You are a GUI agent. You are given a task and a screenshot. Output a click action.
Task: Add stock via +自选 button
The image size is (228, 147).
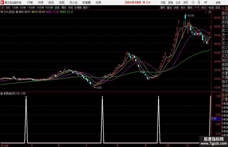point(211,8)
